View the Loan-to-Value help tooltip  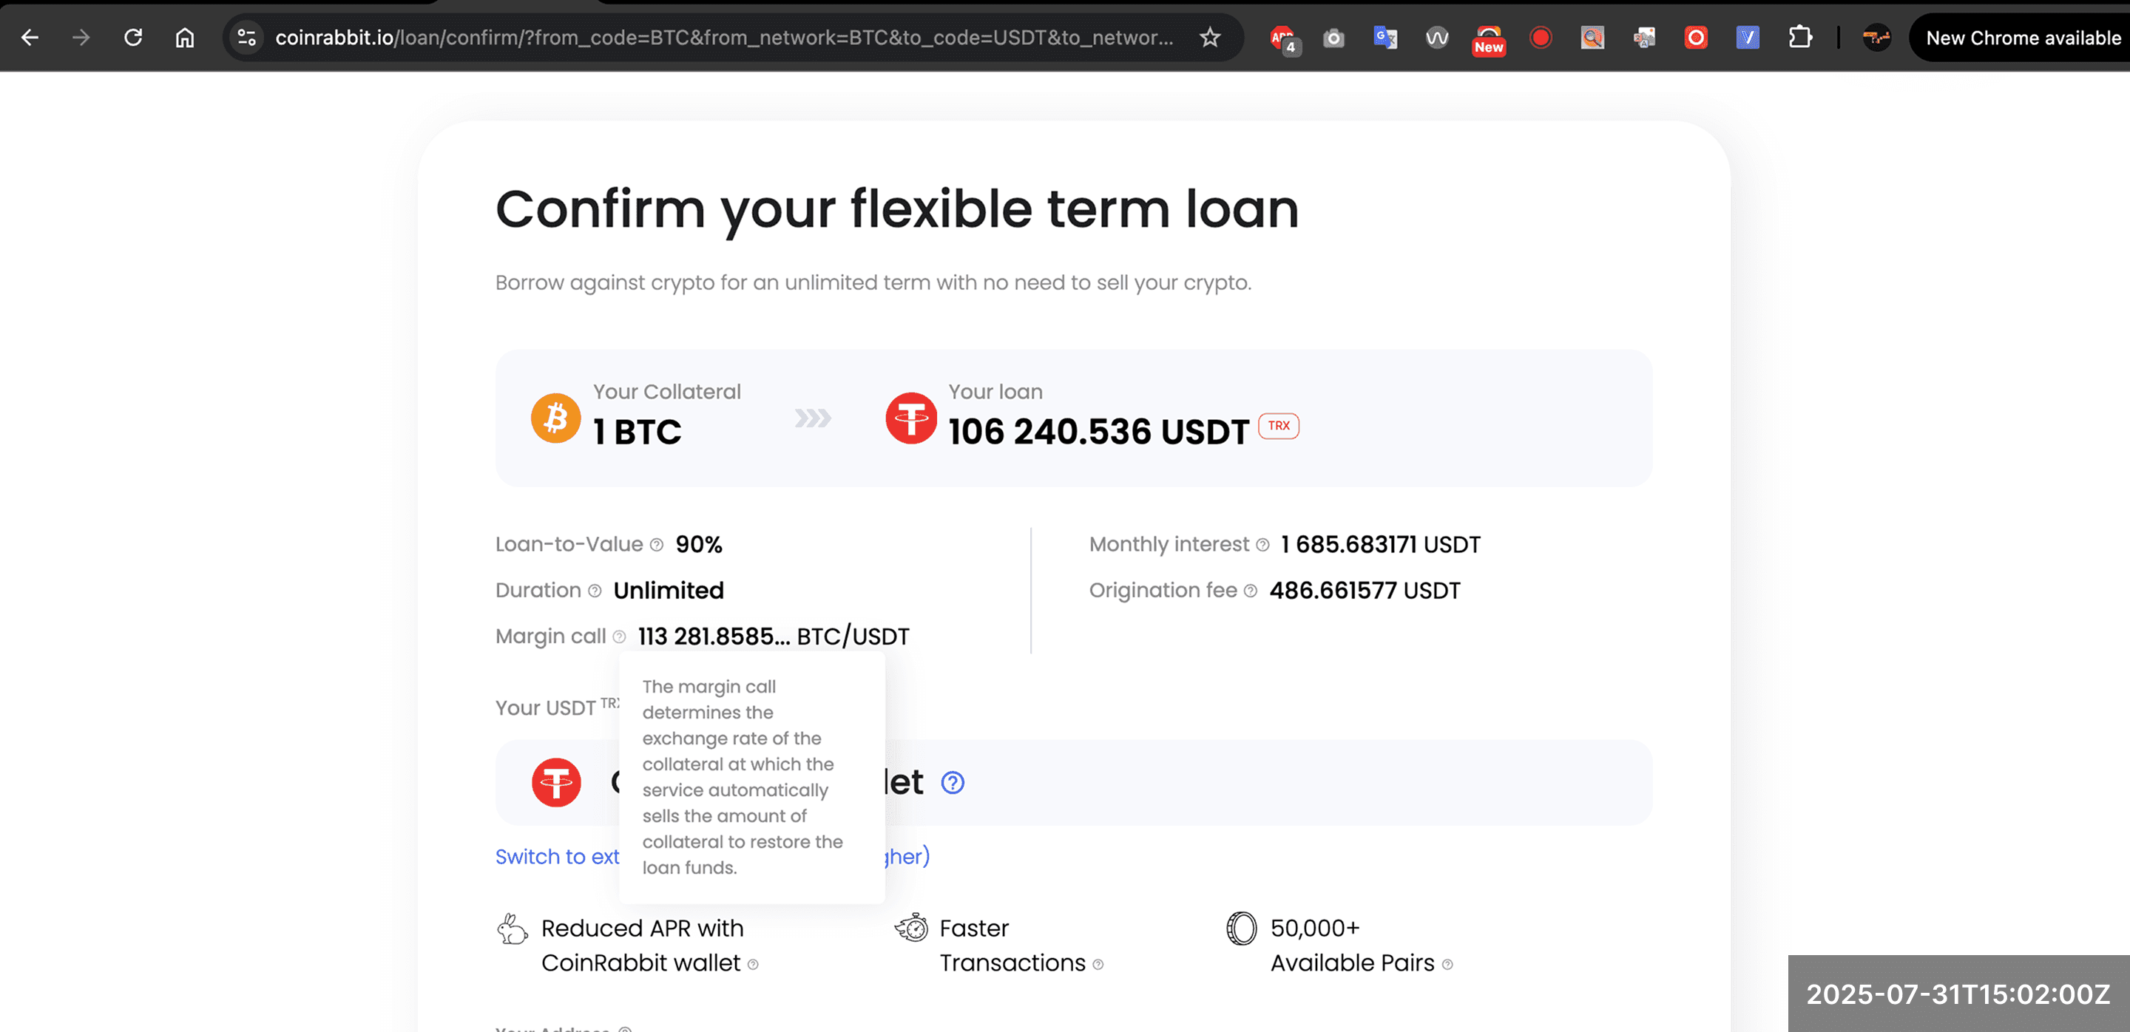(x=657, y=545)
